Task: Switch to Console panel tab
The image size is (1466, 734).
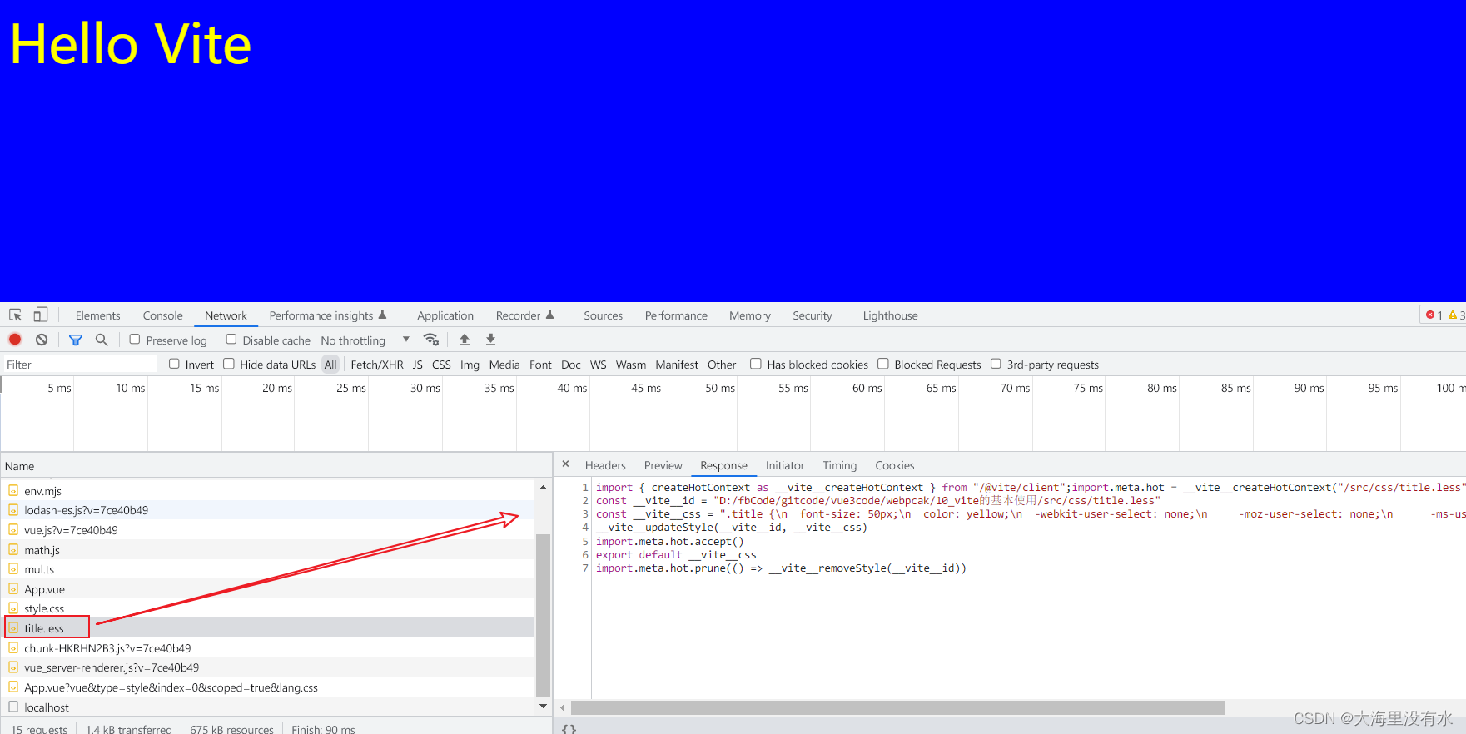Action: 162,315
